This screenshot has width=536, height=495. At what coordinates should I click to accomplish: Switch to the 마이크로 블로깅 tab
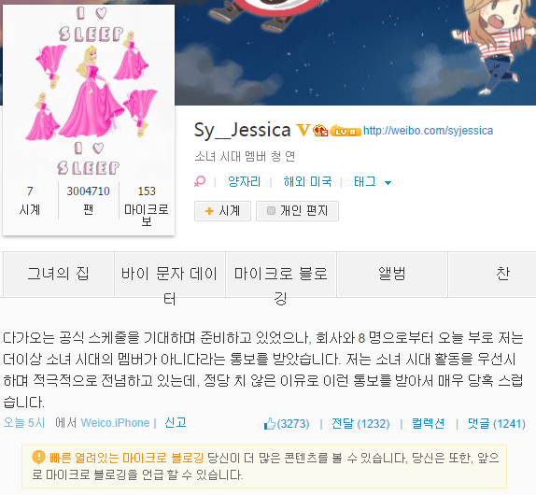click(281, 275)
